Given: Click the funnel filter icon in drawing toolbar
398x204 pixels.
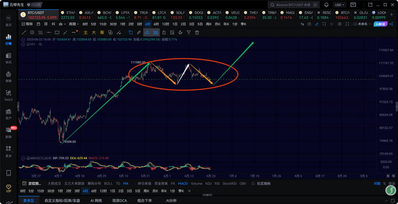Looking at the screenshot, I should point(188,33).
